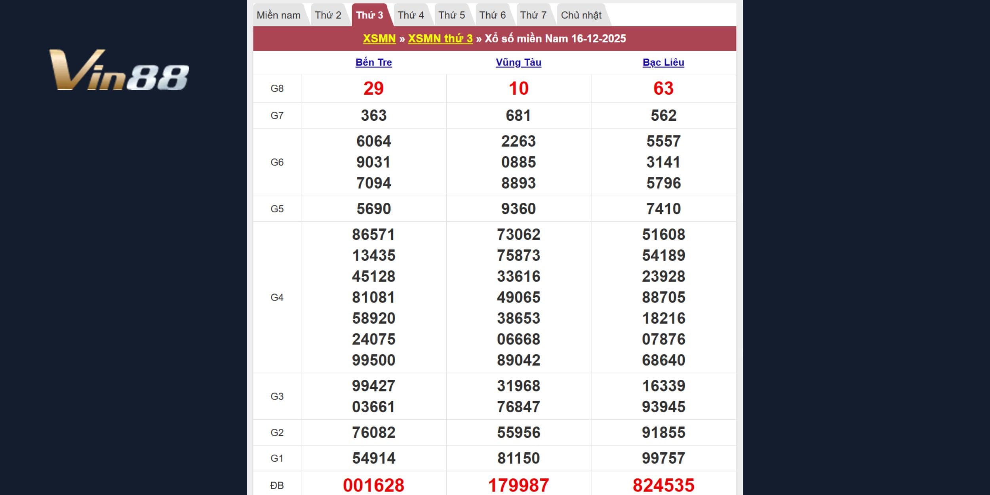Switch to the Thứ 4 tab

411,15
